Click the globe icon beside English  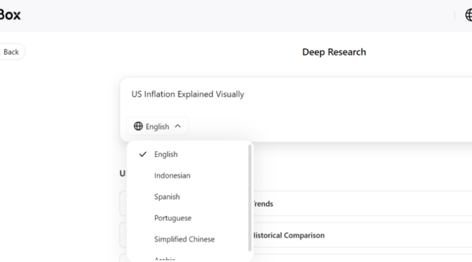[138, 126]
